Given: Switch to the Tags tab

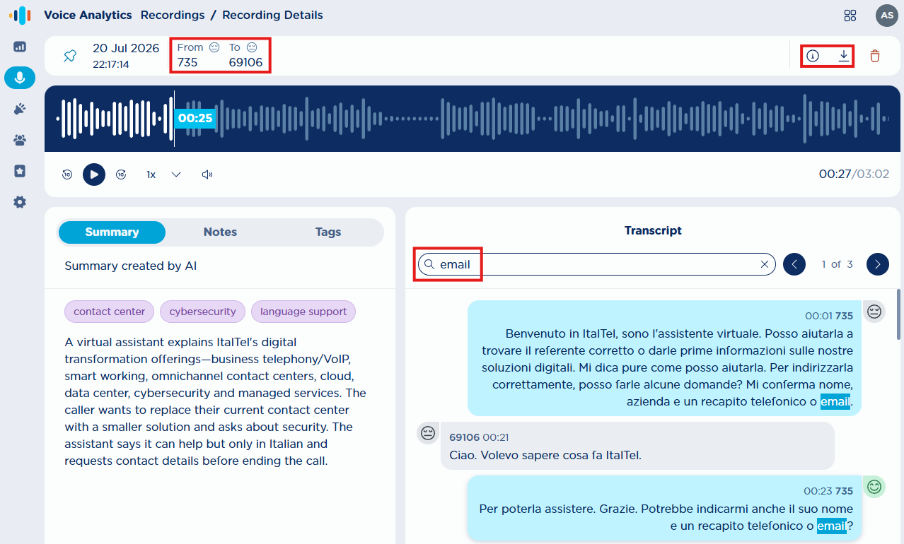Looking at the screenshot, I should click(328, 232).
